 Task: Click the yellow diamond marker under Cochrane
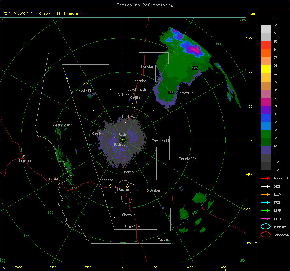(x=110, y=186)
